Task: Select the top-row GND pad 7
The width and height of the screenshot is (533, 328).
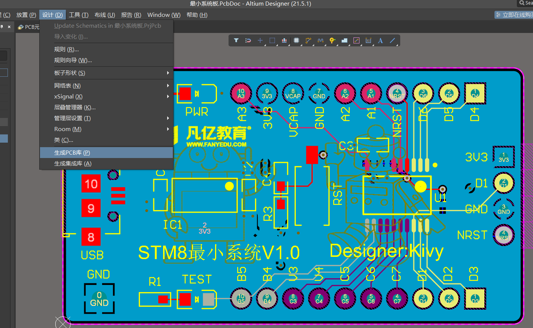Action: [x=319, y=93]
